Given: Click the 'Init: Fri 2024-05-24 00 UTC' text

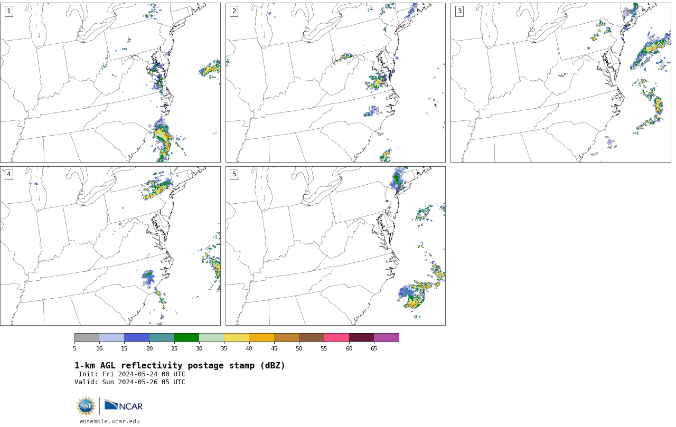Looking at the screenshot, I should pos(132,374).
